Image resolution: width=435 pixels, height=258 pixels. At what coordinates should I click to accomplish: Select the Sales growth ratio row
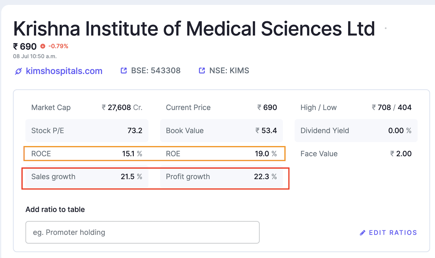click(87, 177)
